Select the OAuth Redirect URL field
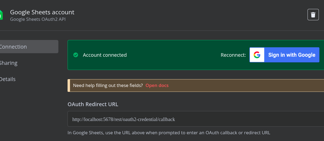The image size is (324, 141). point(196,119)
